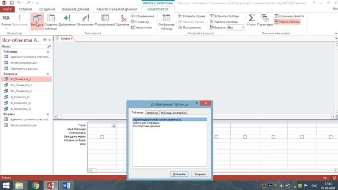
Task: Select Паспортные данные in the dialog list
Action: pyautogui.click(x=170, y=126)
